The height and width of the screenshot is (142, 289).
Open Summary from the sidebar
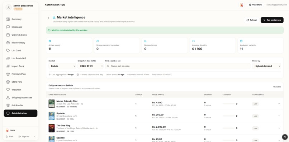click(x=20, y=19)
